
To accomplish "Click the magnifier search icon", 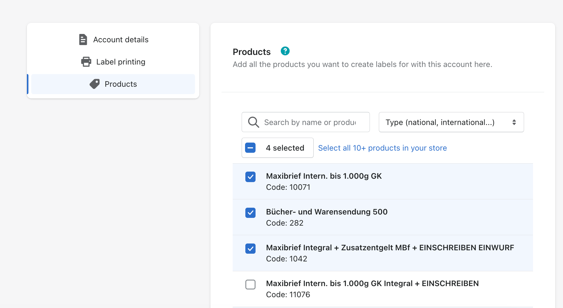I will [253, 122].
